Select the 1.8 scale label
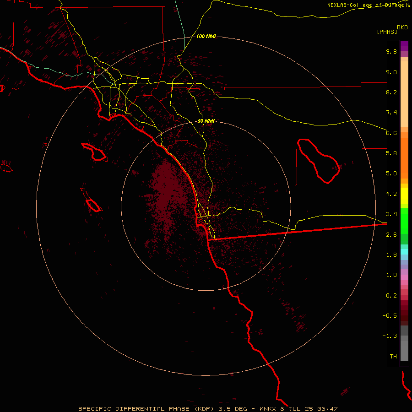 coord(391,255)
